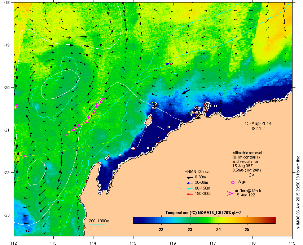
Task: Click the colorbar at 22 degrees blue
Action: [161, 220]
